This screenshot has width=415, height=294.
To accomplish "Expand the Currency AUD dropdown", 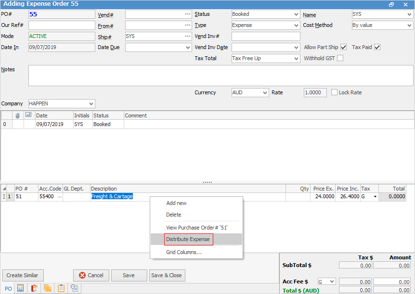I will [x=265, y=92].
